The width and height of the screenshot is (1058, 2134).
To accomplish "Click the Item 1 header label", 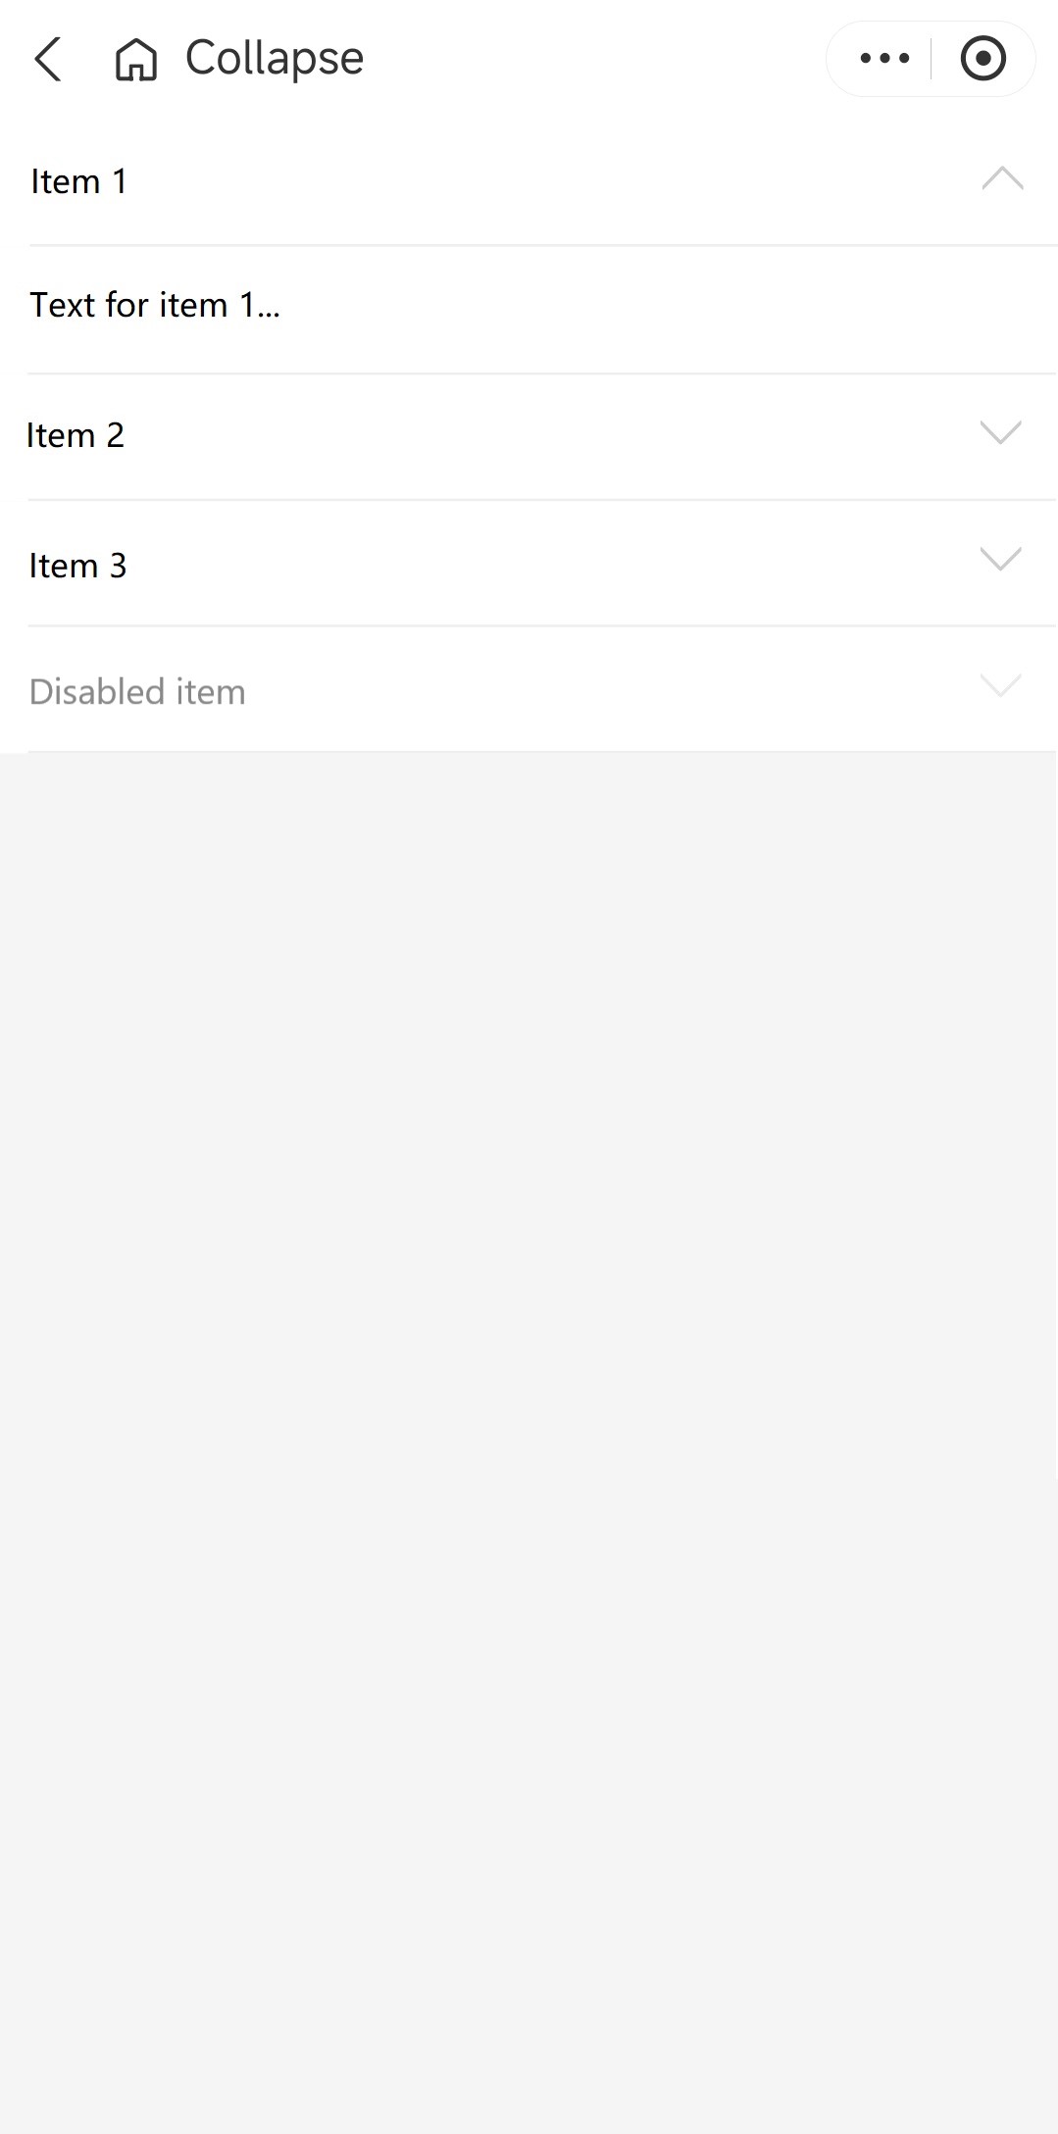I will pos(79,181).
